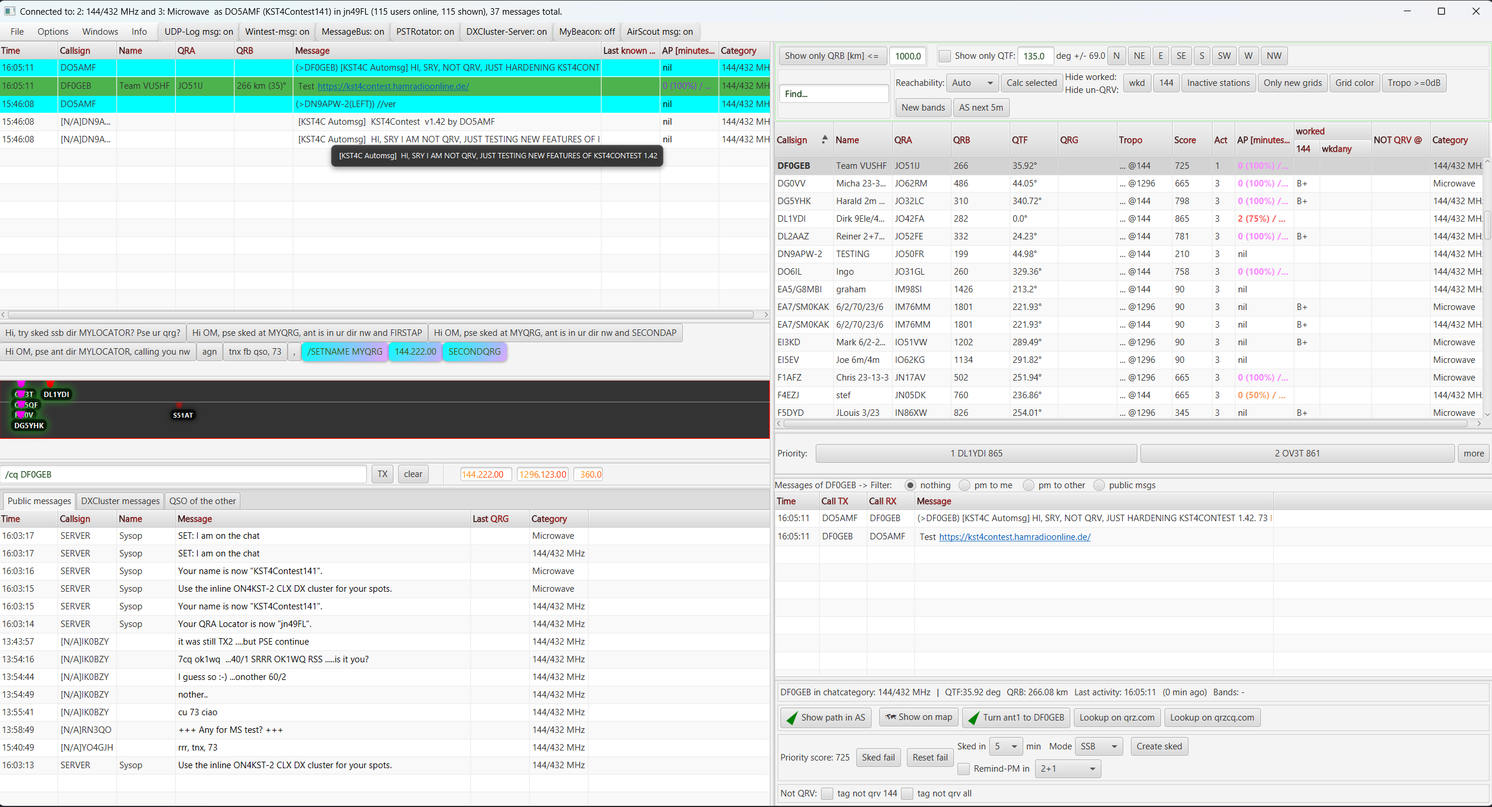Click green arrow icon on Show path in AS

(x=792, y=718)
